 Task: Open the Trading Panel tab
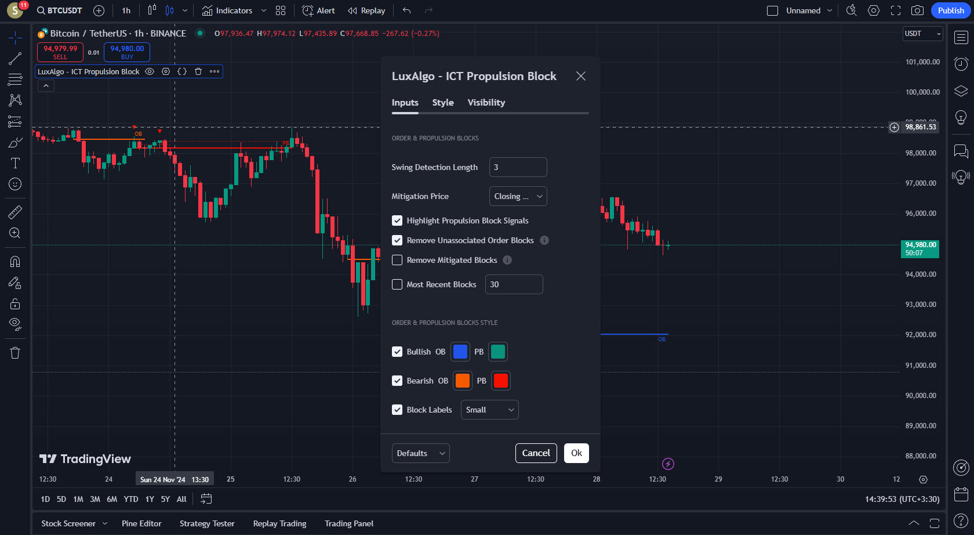pyautogui.click(x=349, y=523)
